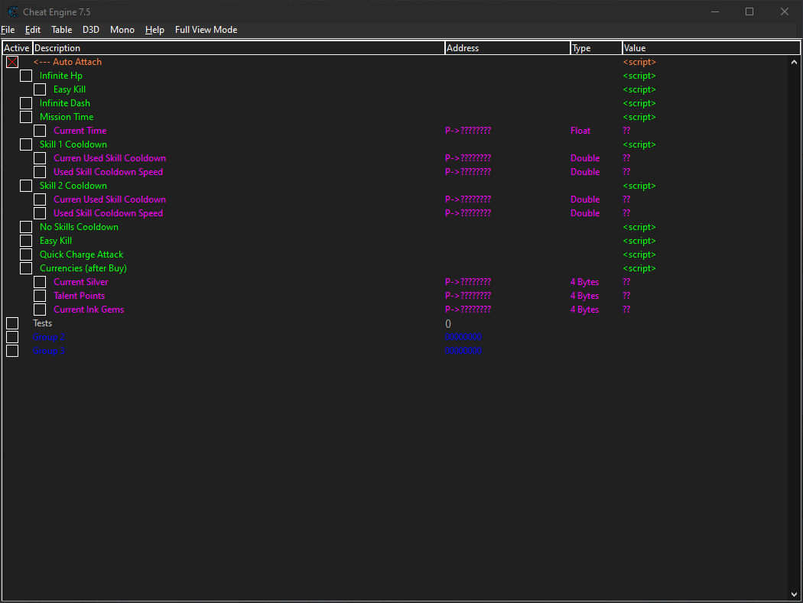Screen dimensions: 803x603
Task: Open the Table menu
Action: (x=61, y=30)
